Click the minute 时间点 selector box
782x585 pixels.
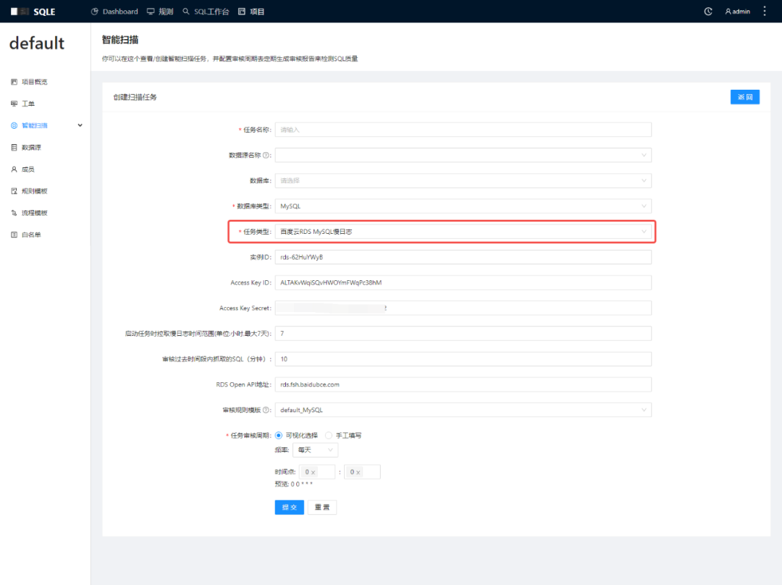tap(362, 472)
